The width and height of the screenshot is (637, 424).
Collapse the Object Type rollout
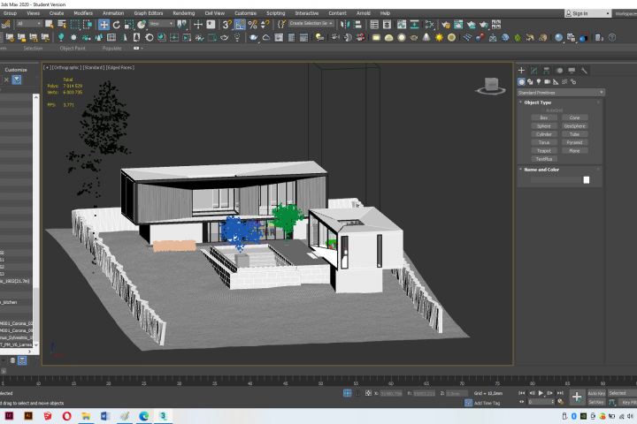pyautogui.click(x=537, y=102)
